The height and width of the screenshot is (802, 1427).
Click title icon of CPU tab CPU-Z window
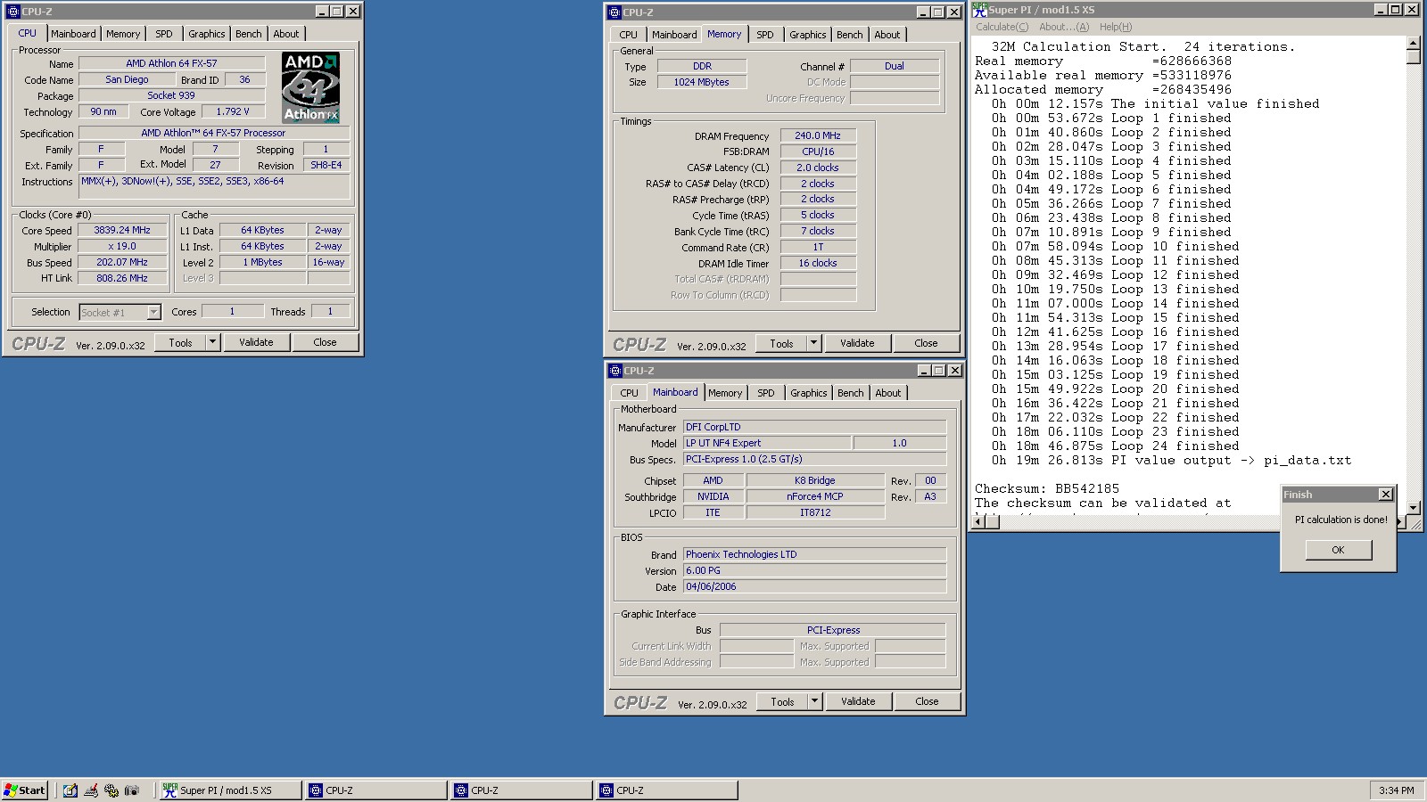[x=13, y=12]
